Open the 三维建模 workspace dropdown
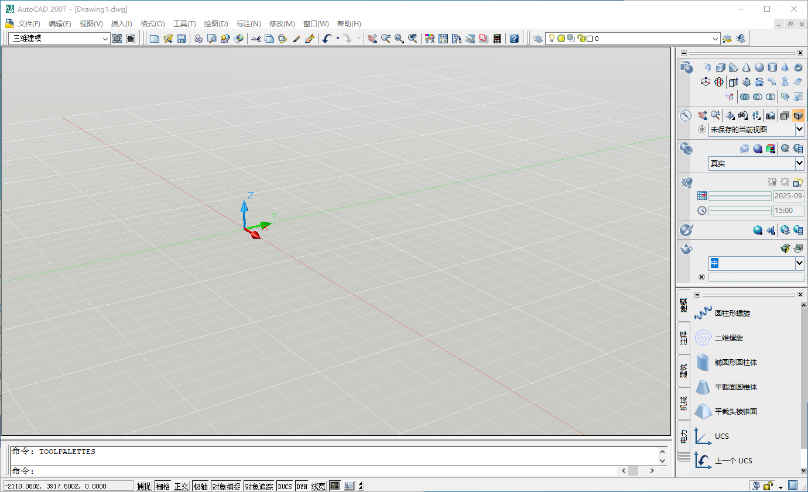Image resolution: width=808 pixels, height=492 pixels. tap(105, 39)
